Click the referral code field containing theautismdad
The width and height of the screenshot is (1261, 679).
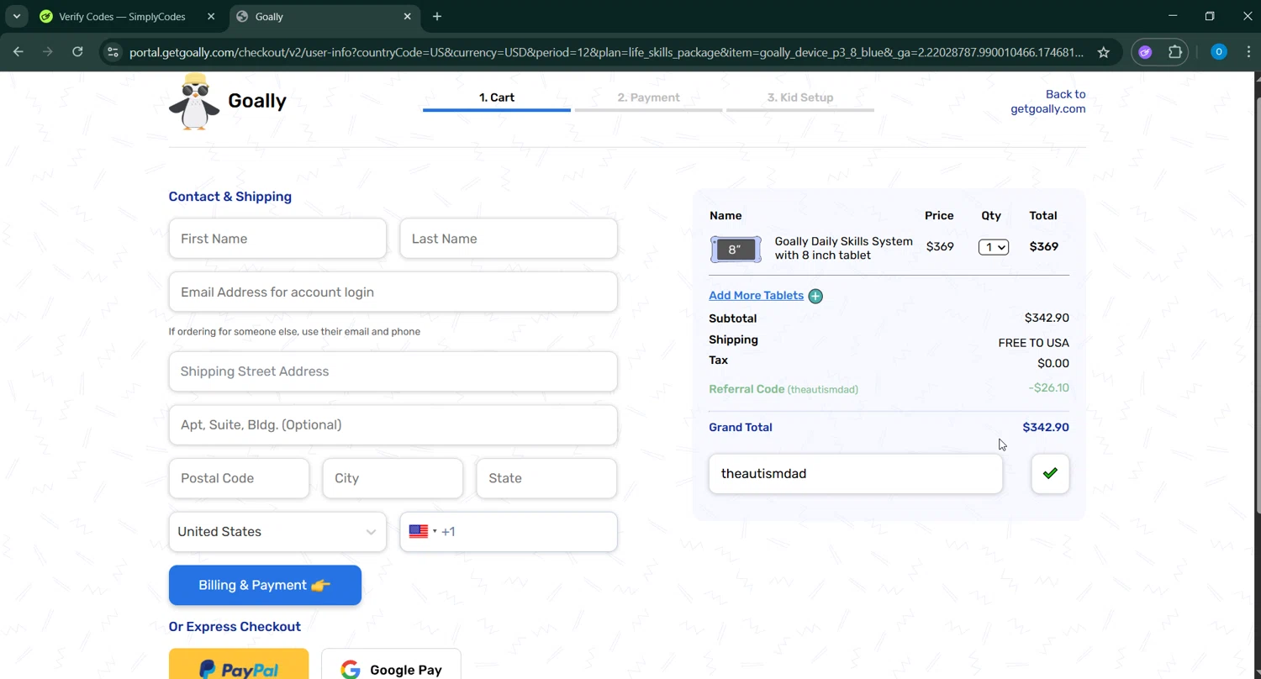coord(856,474)
